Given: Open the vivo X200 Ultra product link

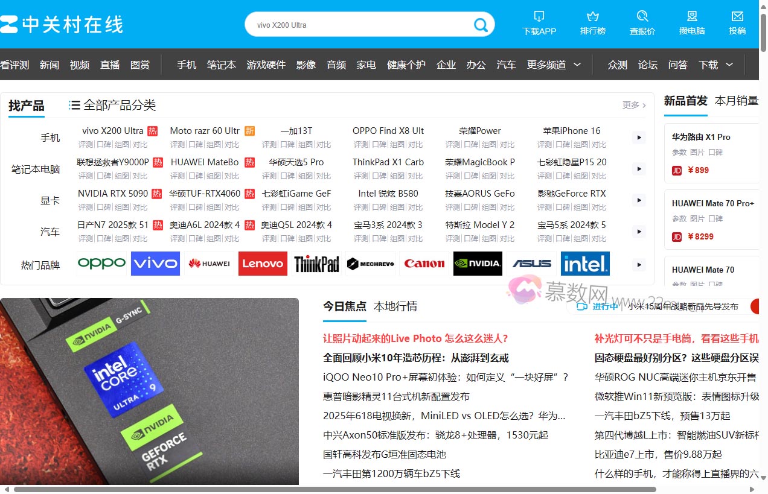Looking at the screenshot, I should [113, 131].
